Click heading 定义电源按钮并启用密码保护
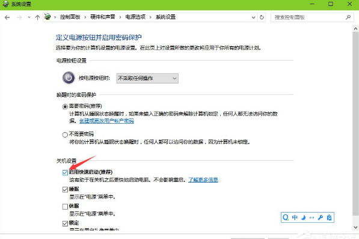 [99, 37]
